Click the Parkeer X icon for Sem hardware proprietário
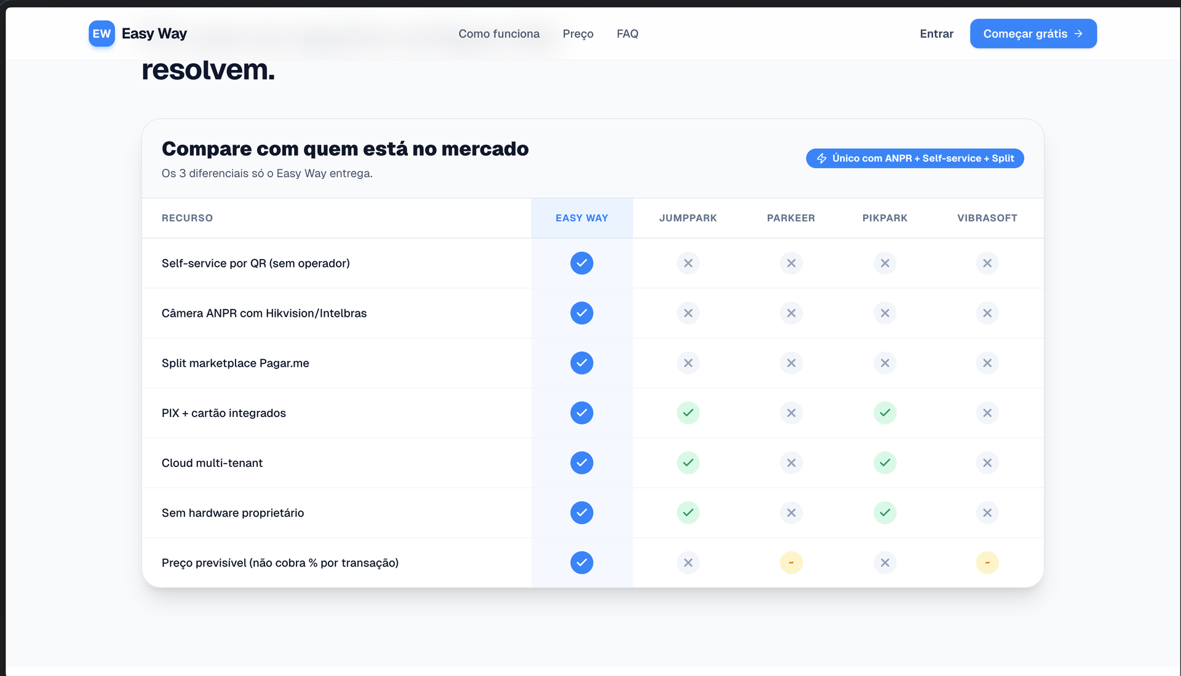This screenshot has width=1181, height=676. (791, 512)
